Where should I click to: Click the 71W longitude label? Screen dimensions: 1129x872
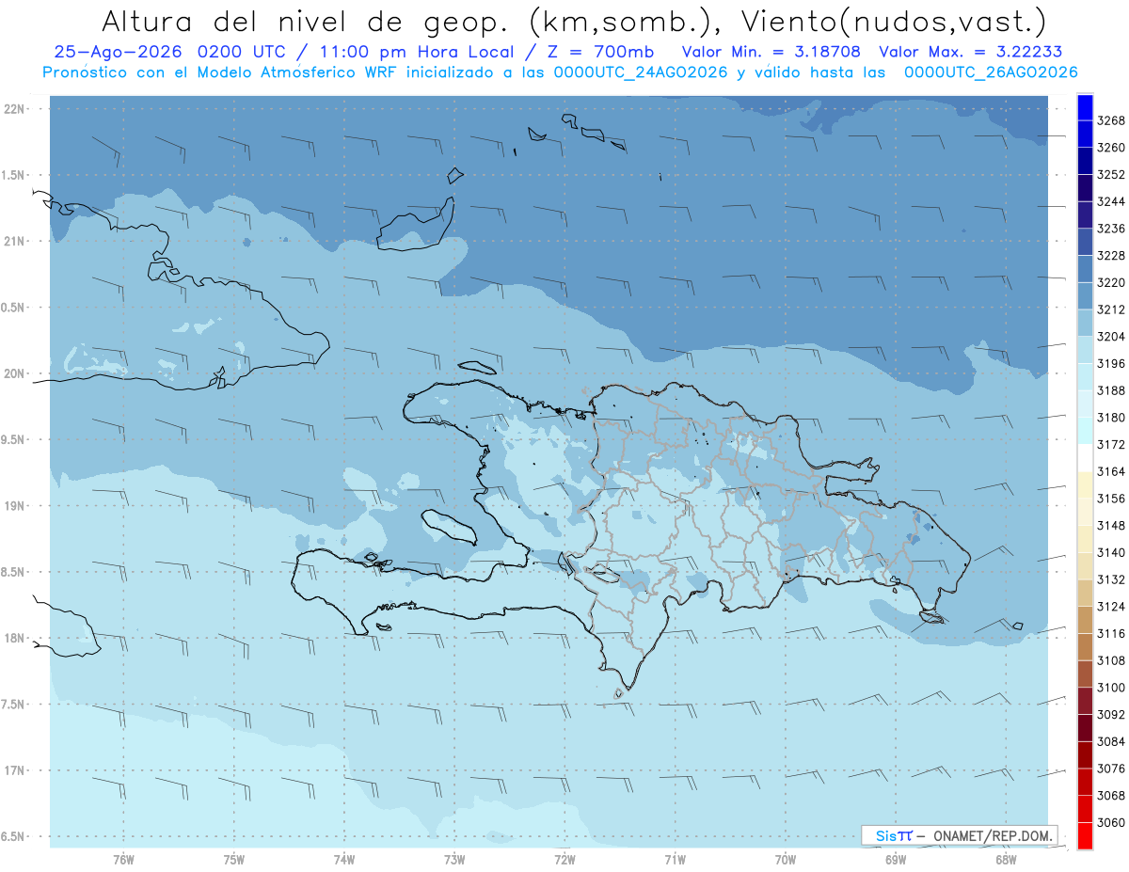point(675,859)
